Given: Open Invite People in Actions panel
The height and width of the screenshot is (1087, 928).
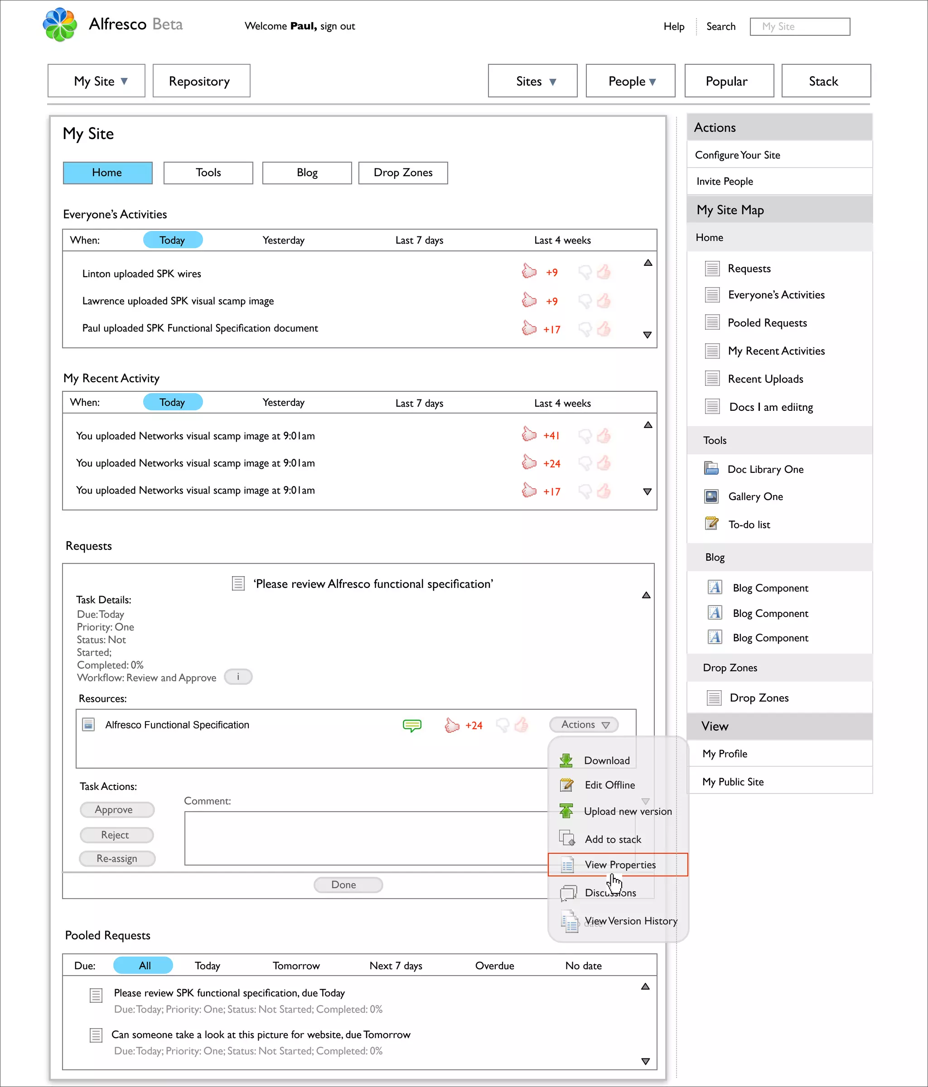Looking at the screenshot, I should [779, 182].
